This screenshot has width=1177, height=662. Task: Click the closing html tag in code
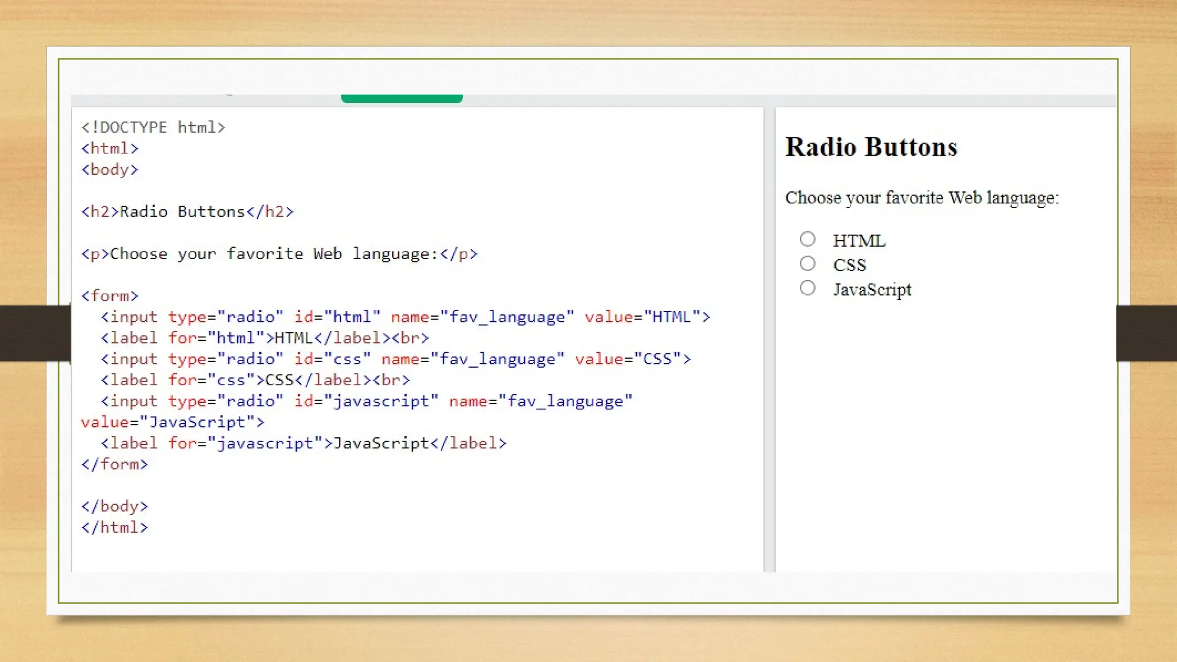pos(114,528)
